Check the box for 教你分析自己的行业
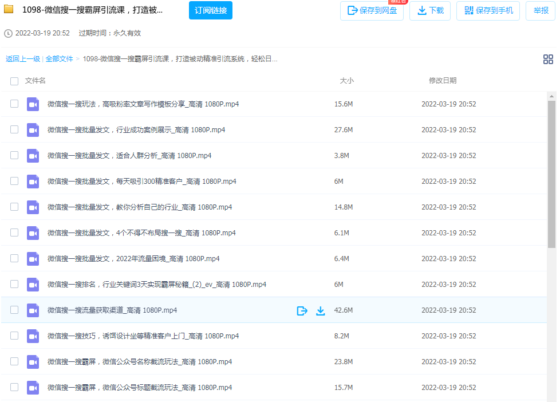 14,207
